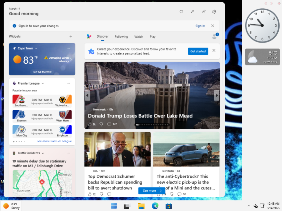Show next story in carousel
The height and width of the screenshot is (211, 282).
point(216,96)
